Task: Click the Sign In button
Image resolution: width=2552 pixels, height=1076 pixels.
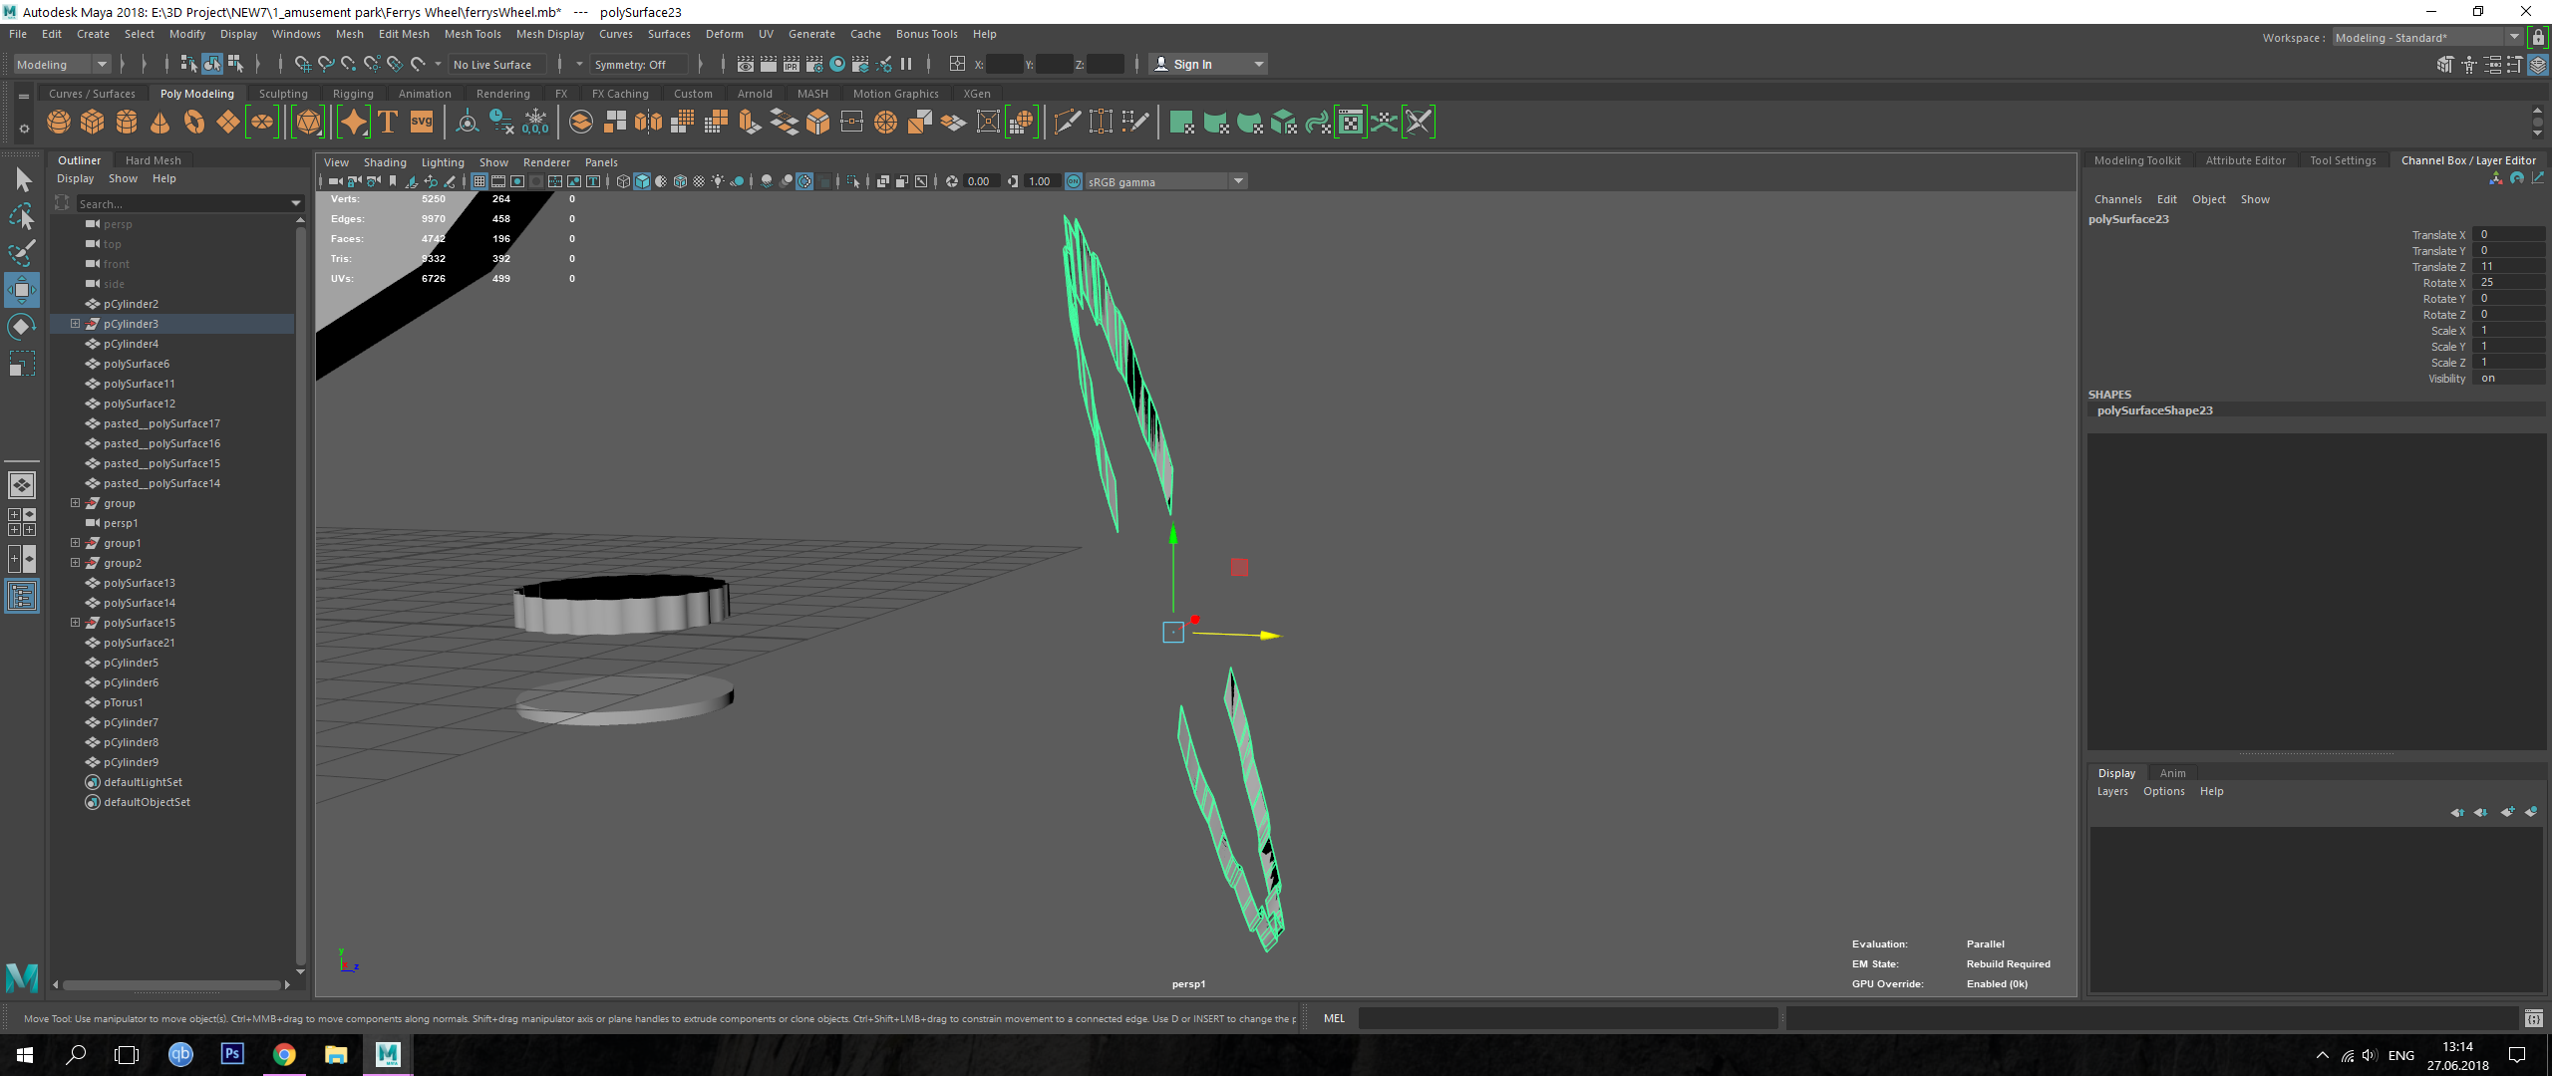Action: (1193, 65)
